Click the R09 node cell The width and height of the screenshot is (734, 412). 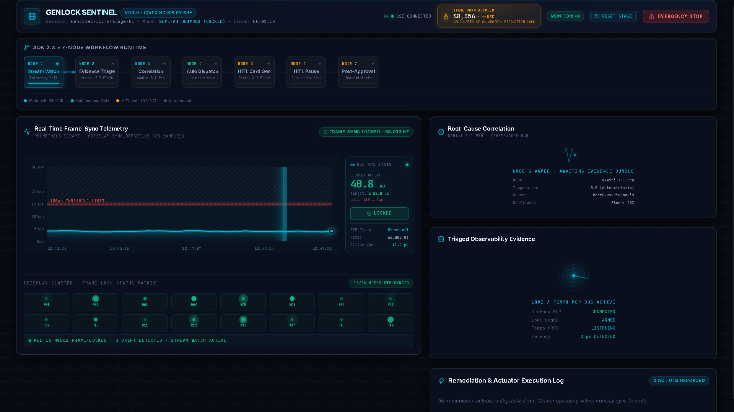(x=46, y=323)
